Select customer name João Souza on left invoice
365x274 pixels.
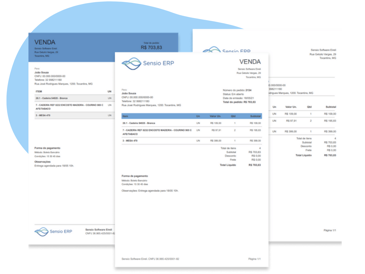41,73
